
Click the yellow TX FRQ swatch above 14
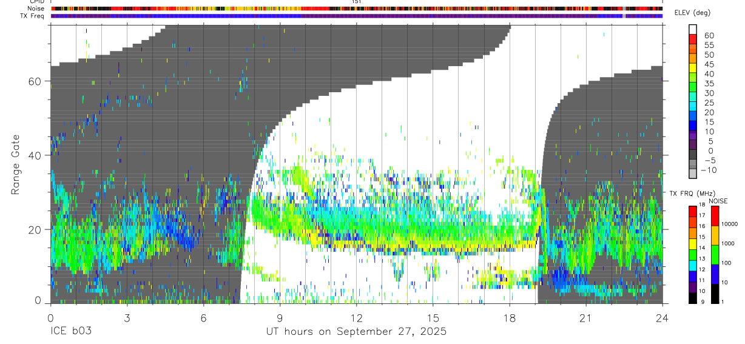point(693,244)
